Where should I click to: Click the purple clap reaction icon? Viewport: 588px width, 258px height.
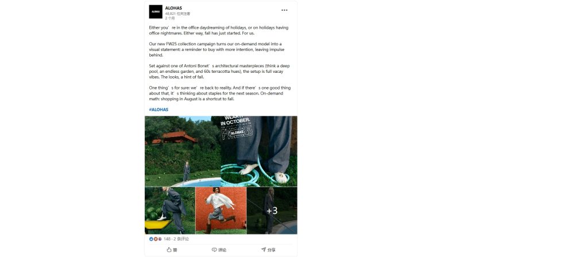click(160, 239)
